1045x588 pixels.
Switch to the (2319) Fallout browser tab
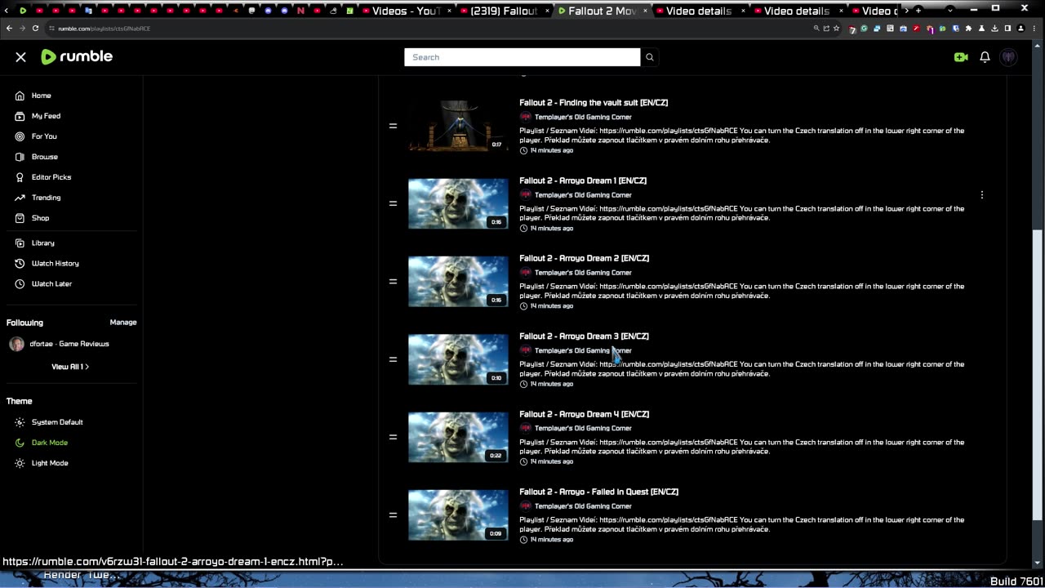[504, 11]
